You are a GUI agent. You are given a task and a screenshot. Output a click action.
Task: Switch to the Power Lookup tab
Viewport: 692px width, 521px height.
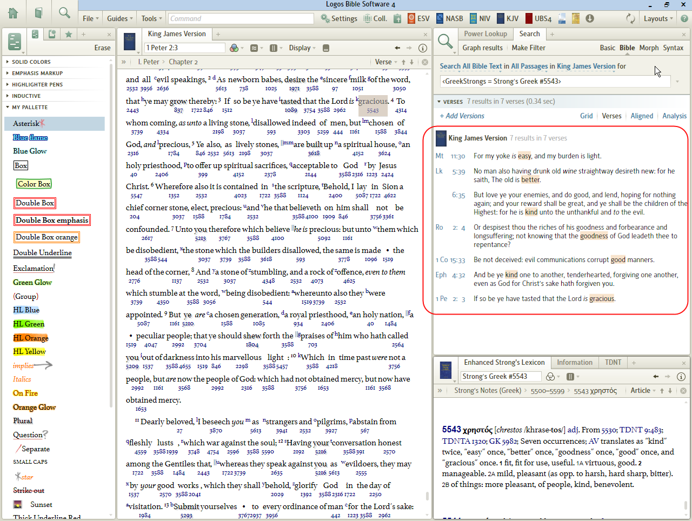pos(485,34)
